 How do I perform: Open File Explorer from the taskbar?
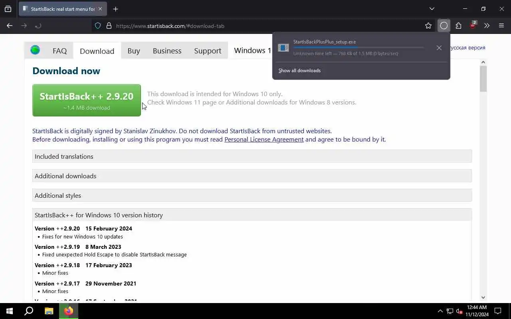(x=49, y=311)
